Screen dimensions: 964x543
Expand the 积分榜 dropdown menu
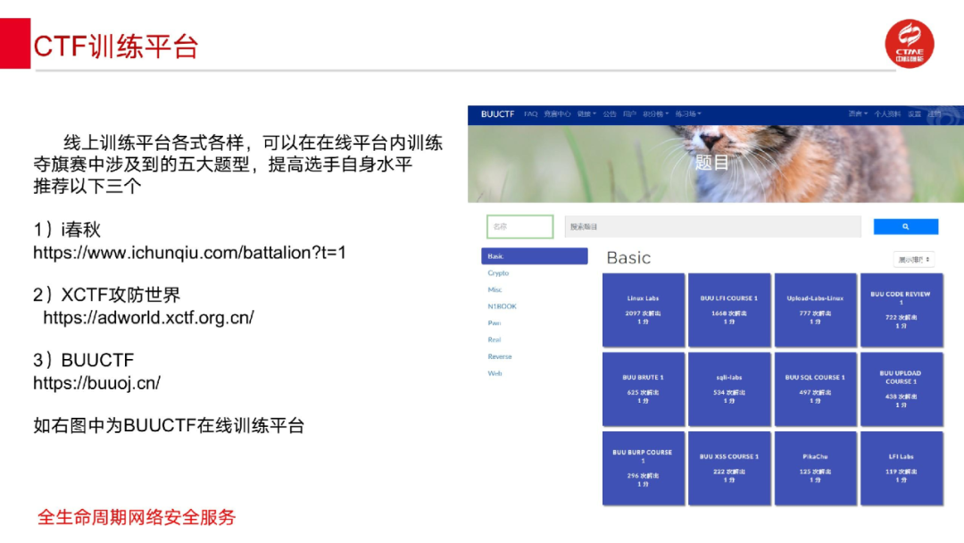(655, 113)
